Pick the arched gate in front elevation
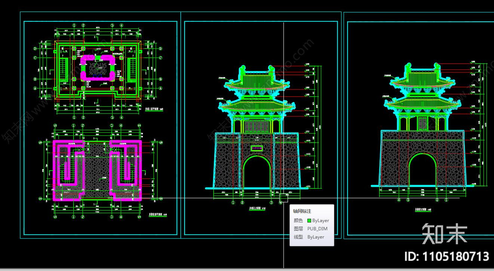The image size is (494, 271). click(x=257, y=172)
